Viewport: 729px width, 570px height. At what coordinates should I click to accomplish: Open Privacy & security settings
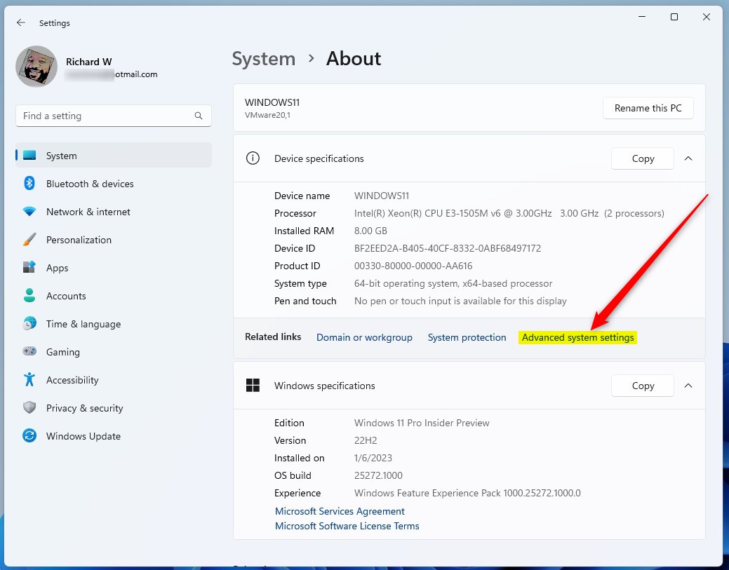pos(84,408)
